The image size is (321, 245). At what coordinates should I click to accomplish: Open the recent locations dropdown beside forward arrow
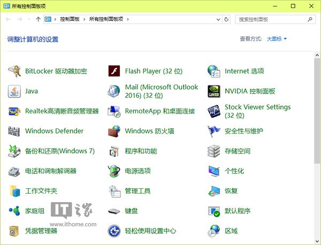coord(29,19)
